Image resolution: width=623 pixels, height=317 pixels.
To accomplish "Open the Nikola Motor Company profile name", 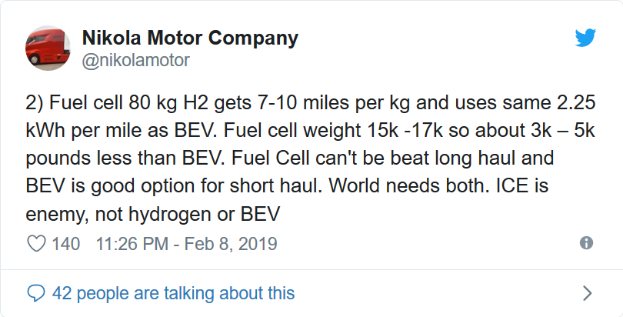I will [x=190, y=38].
